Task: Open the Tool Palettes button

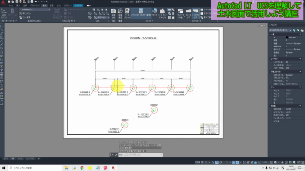Action: [127, 13]
